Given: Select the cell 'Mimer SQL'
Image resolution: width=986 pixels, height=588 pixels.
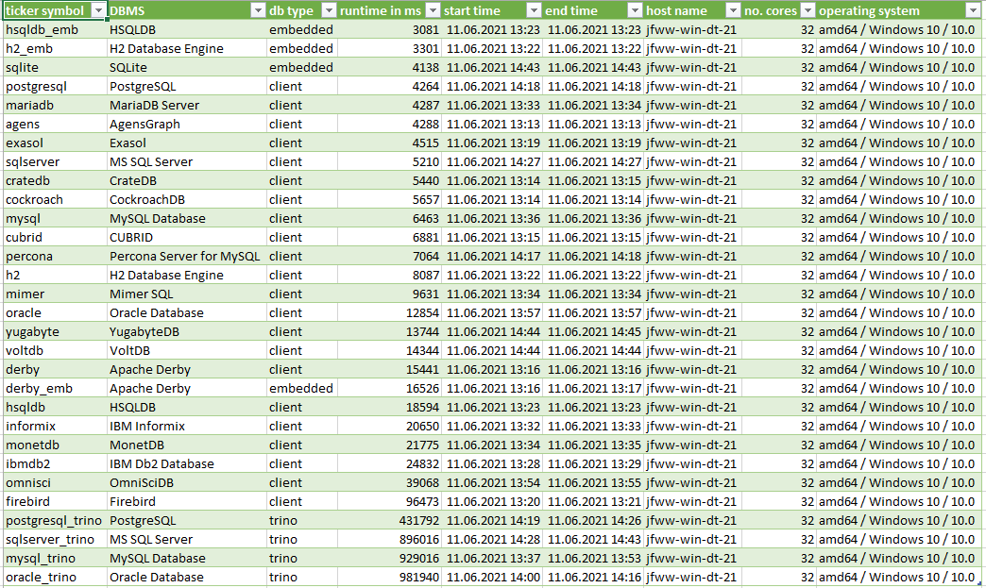Looking at the screenshot, I should click(x=187, y=294).
